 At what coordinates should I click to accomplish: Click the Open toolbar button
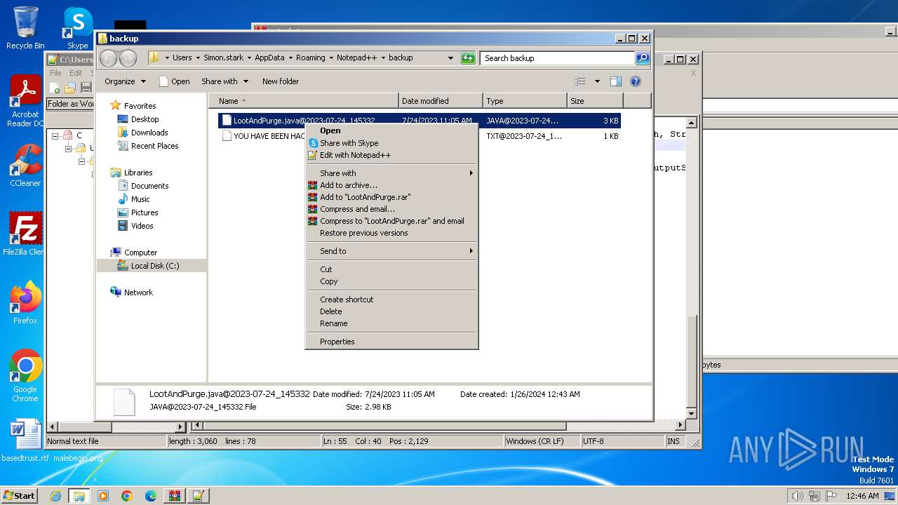tap(175, 81)
